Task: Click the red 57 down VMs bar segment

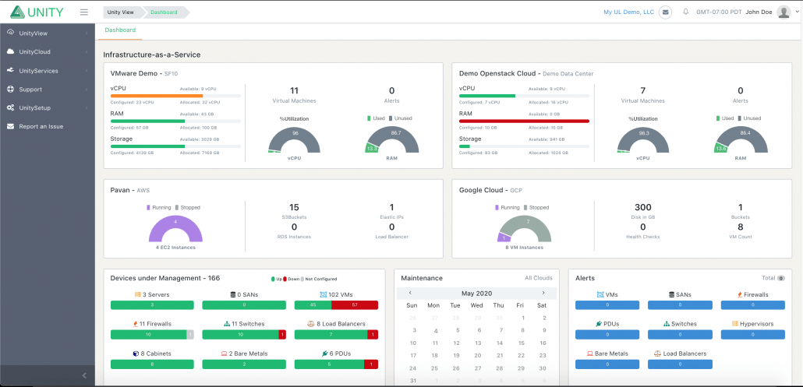Action: click(355, 305)
